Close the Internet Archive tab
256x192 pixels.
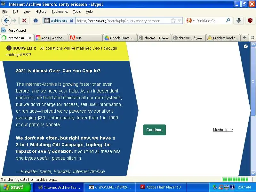[30, 38]
